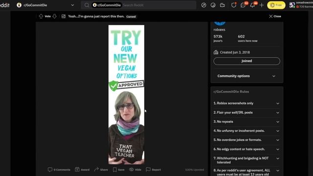Image resolution: width=313 pixels, height=176 pixels.
Task: Open the vegan options image post
Action: click(x=126, y=94)
